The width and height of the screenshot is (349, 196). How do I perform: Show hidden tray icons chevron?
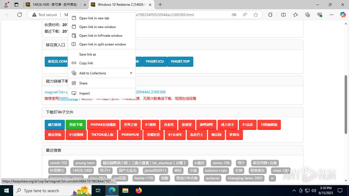point(294,191)
